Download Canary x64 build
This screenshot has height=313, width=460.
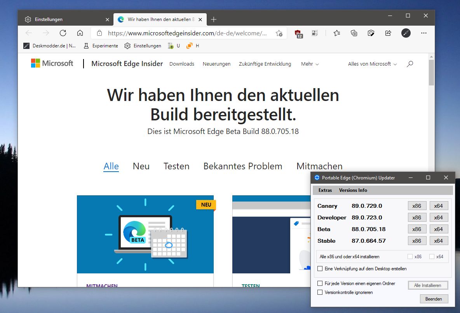pyautogui.click(x=438, y=206)
